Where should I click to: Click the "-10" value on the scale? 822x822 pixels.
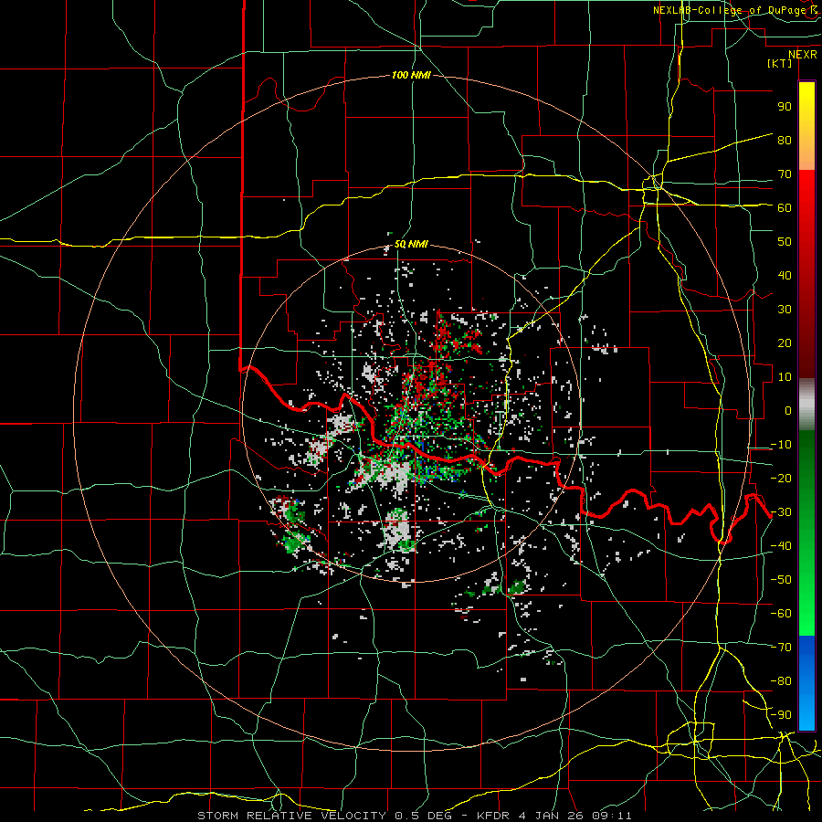pos(781,445)
